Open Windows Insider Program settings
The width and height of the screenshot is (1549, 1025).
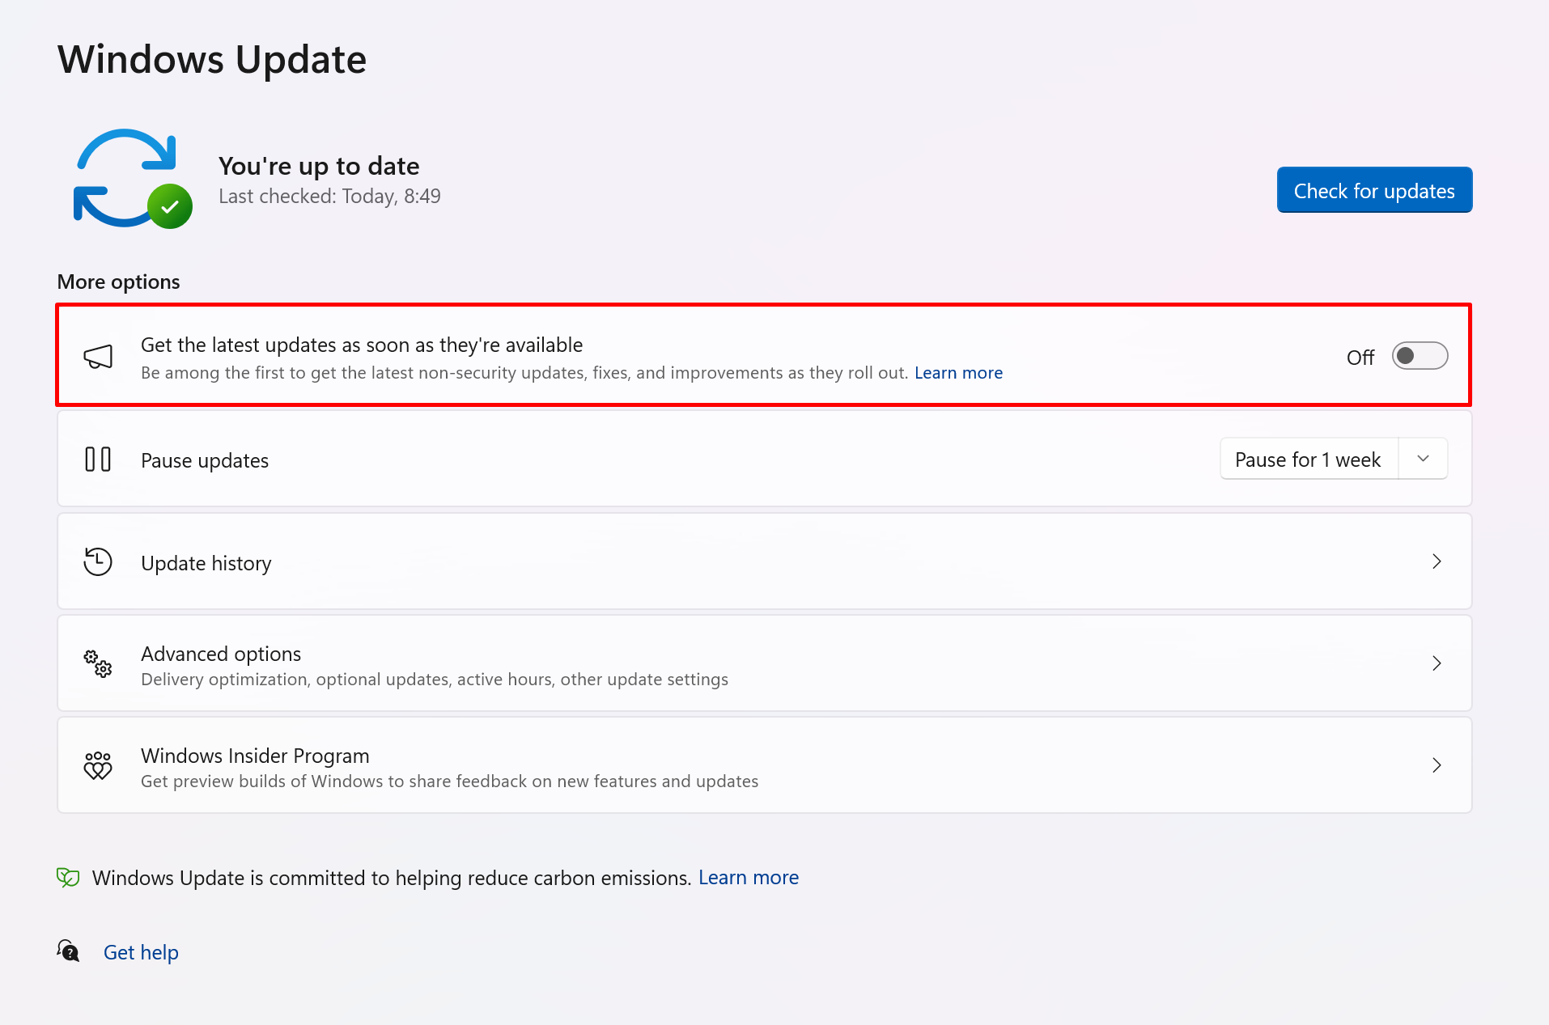coord(255,756)
